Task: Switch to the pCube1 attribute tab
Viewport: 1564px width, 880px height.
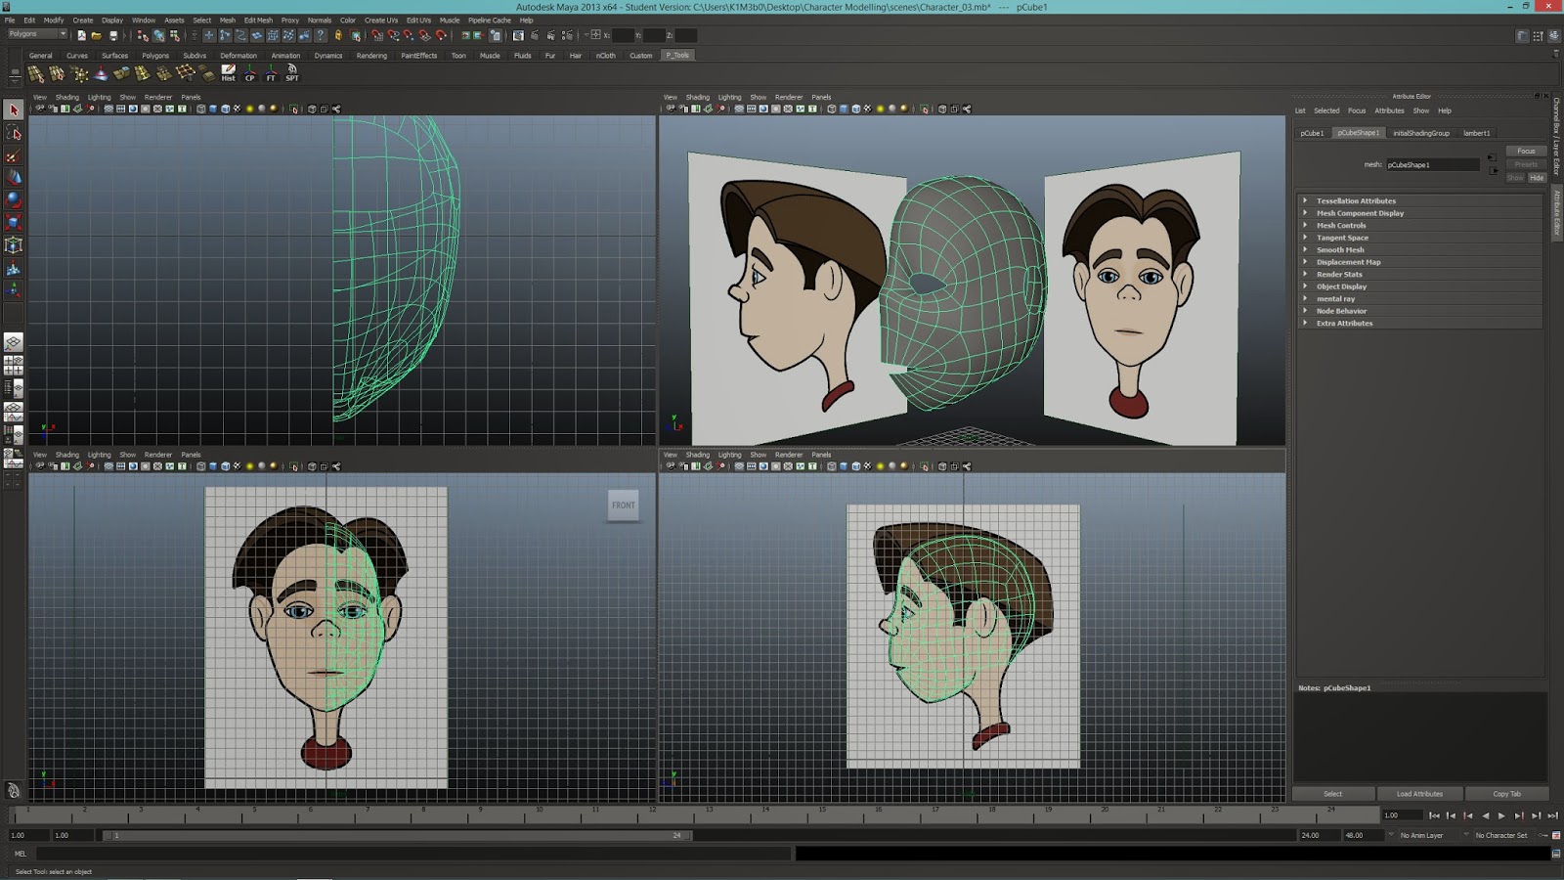Action: pyautogui.click(x=1312, y=133)
